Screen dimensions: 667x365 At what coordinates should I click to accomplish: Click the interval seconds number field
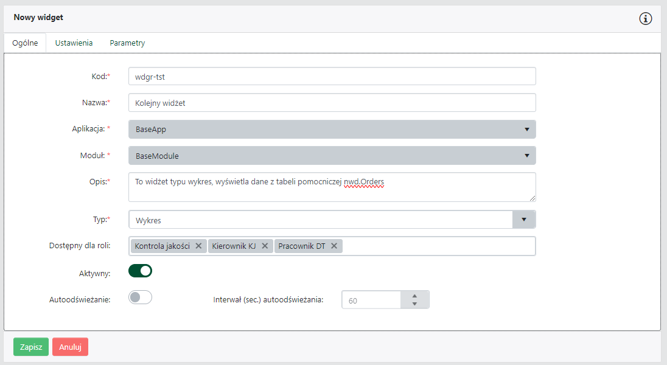click(371, 300)
